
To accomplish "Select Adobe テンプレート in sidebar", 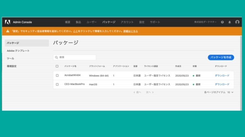I will pos(18,51).
